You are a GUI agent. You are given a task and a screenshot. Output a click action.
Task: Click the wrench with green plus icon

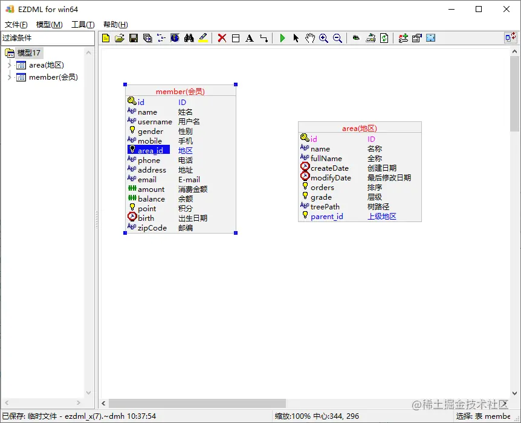tap(403, 38)
